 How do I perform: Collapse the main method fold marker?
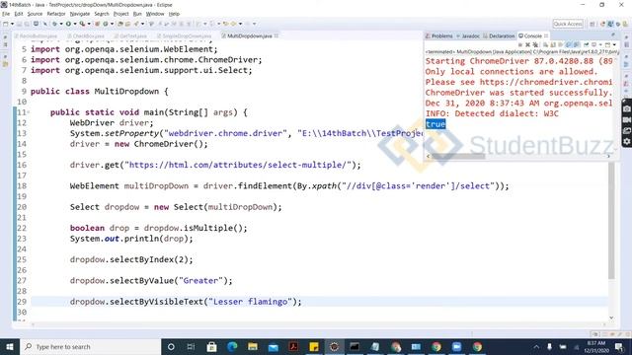29,112
